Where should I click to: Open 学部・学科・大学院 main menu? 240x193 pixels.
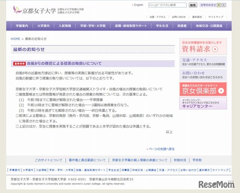pyautogui.click(x=93, y=26)
